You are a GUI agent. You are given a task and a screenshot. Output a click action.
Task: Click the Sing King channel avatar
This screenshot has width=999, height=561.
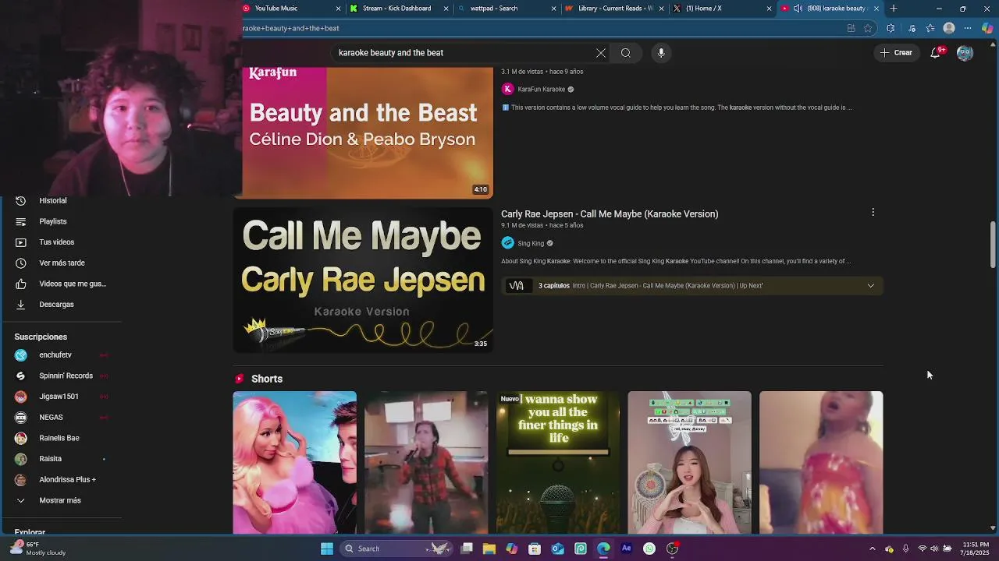[507, 243]
